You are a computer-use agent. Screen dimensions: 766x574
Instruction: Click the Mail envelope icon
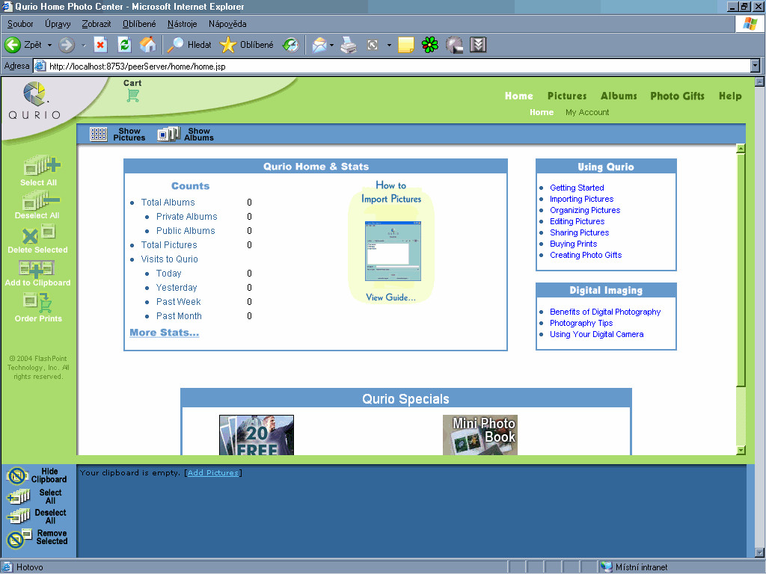(319, 45)
